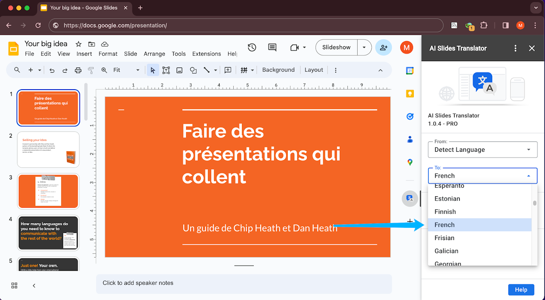Open Google Calendar side panel icon
This screenshot has width=545, height=300.
pos(410,71)
